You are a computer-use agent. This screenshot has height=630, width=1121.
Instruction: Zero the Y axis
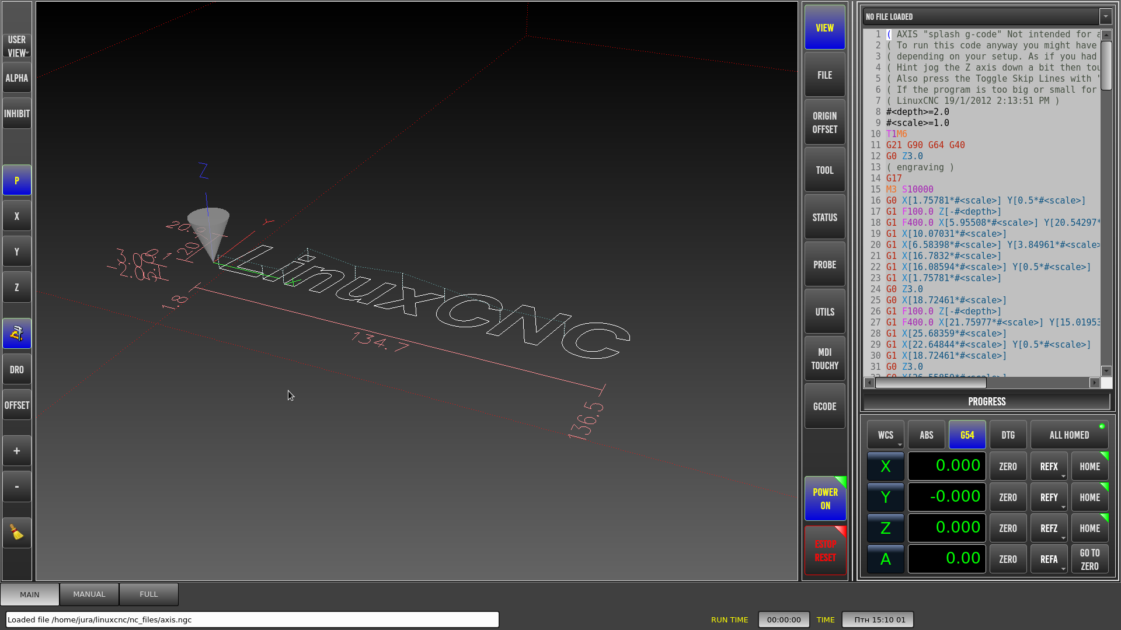point(1008,498)
